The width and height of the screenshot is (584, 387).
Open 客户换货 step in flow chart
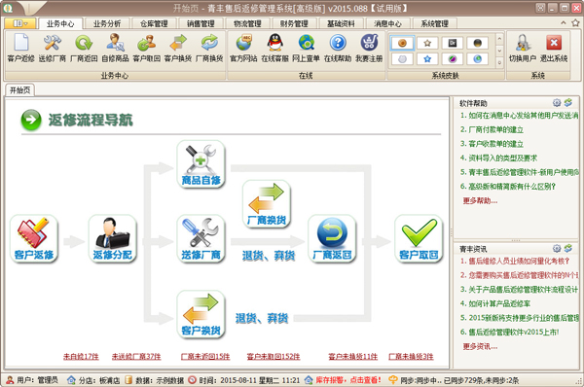201,314
